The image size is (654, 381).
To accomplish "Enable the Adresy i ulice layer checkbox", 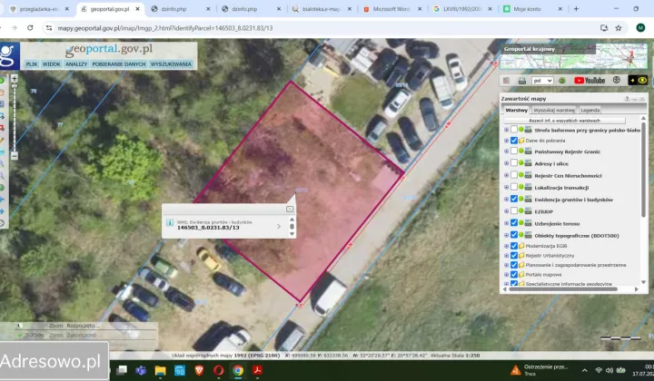I will 514,162.
